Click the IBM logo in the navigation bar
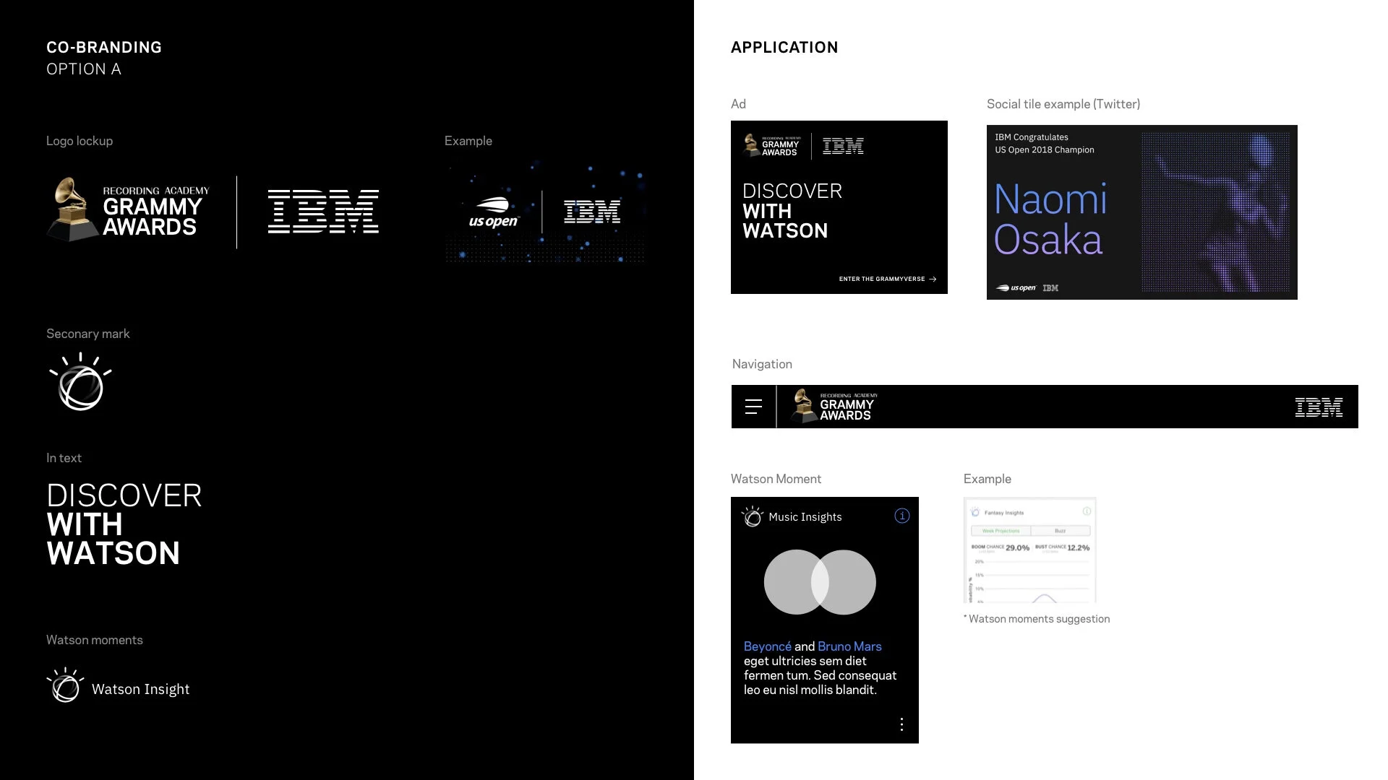 click(1319, 407)
